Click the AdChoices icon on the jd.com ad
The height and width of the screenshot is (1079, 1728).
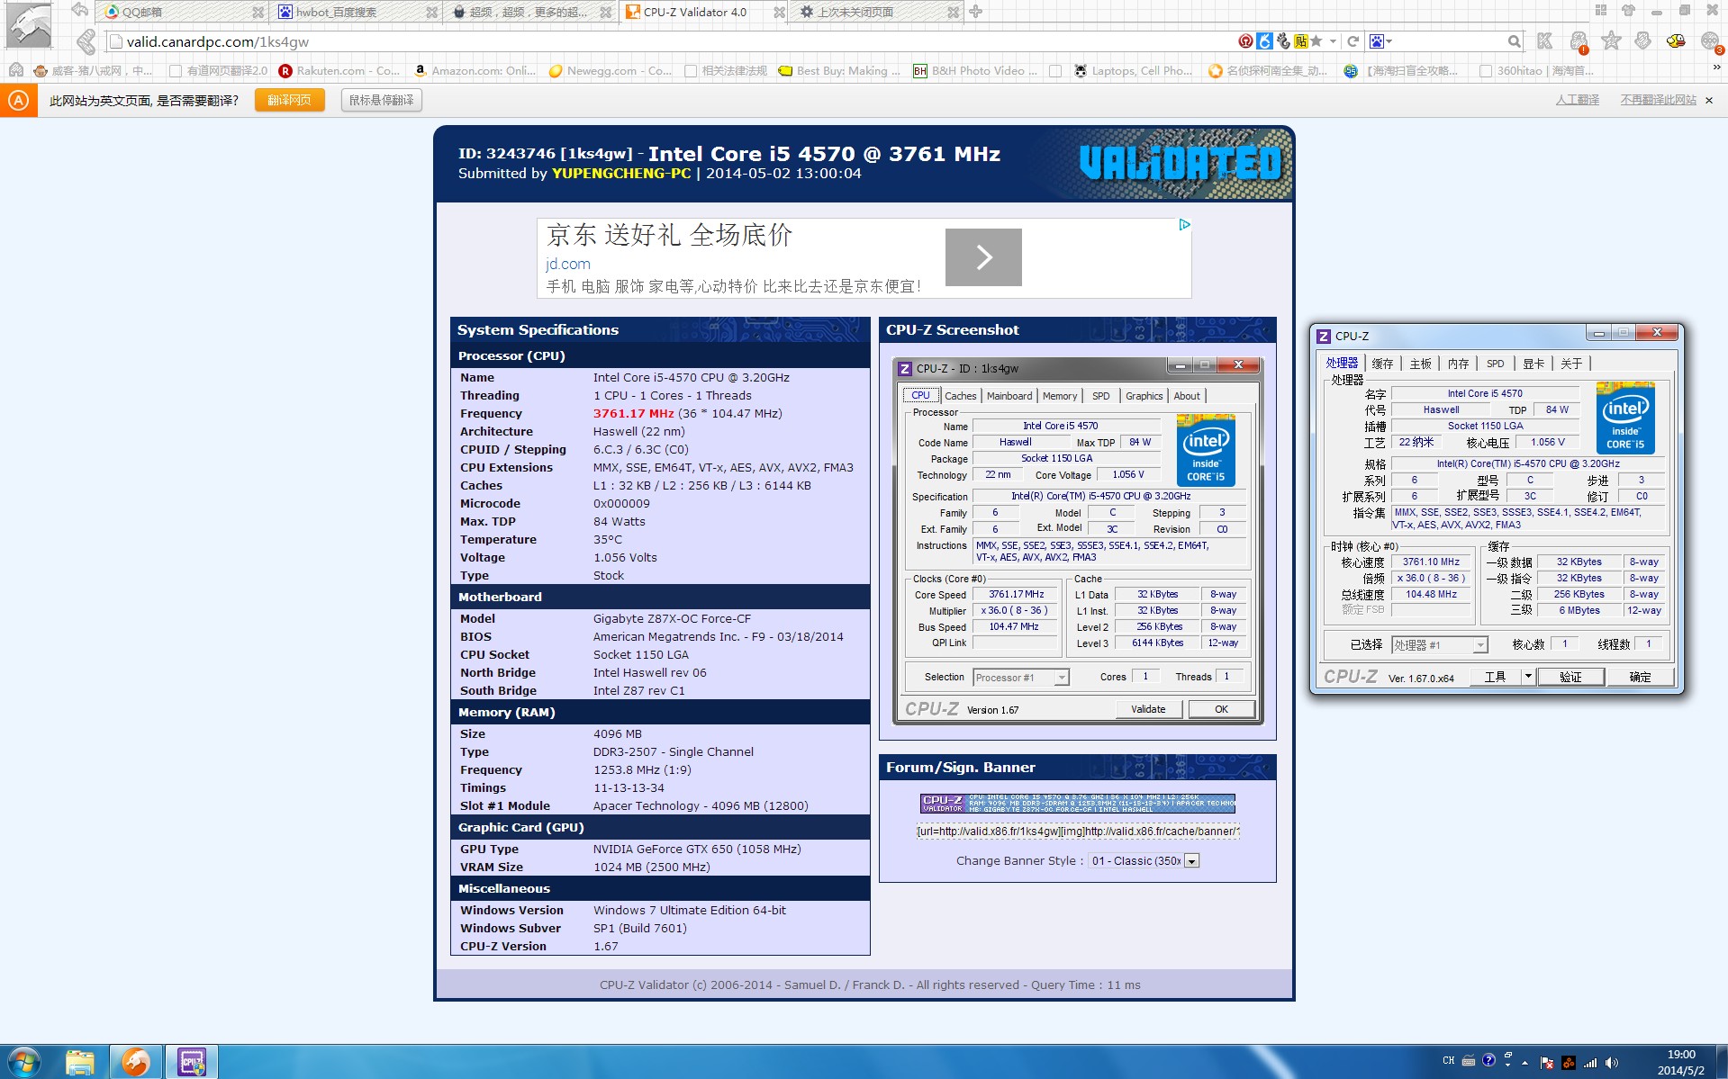click(x=1184, y=225)
